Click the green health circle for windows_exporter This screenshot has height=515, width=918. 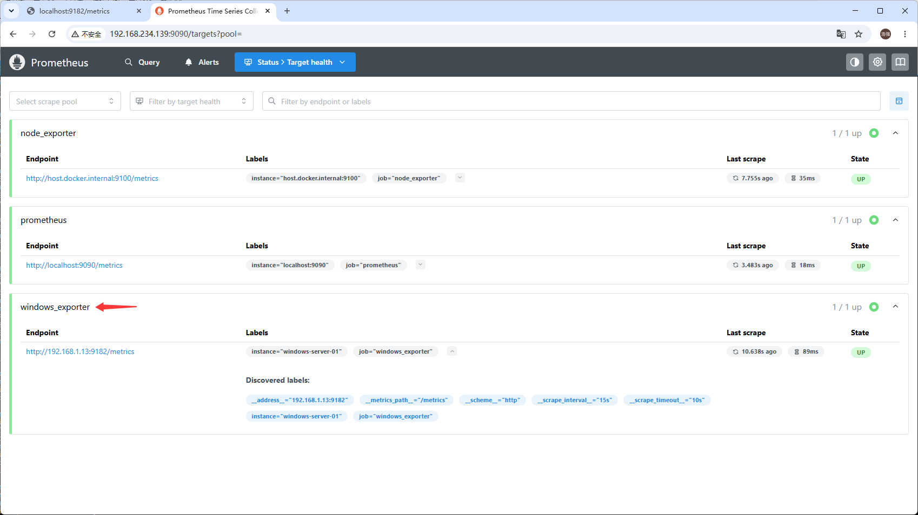point(874,307)
